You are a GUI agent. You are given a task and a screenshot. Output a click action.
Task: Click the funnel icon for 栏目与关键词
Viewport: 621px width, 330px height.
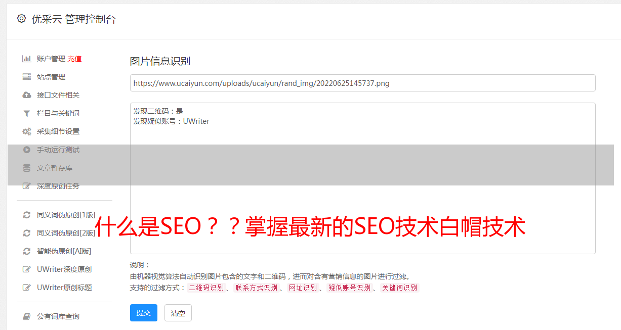click(27, 113)
